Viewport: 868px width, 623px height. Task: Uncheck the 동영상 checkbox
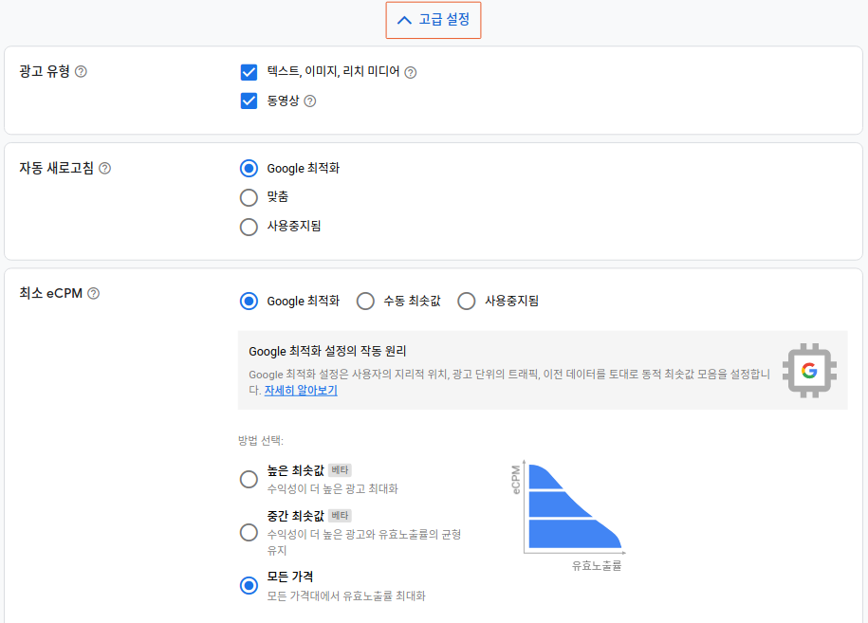coord(249,101)
